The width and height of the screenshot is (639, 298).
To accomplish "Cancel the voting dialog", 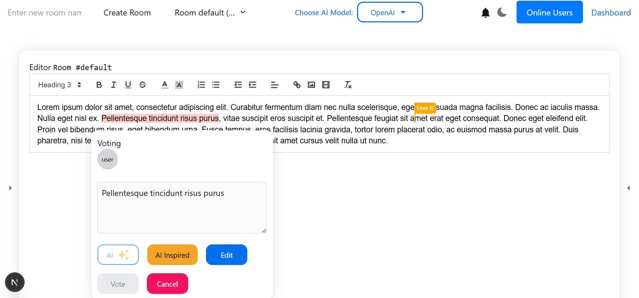I will 167,284.
